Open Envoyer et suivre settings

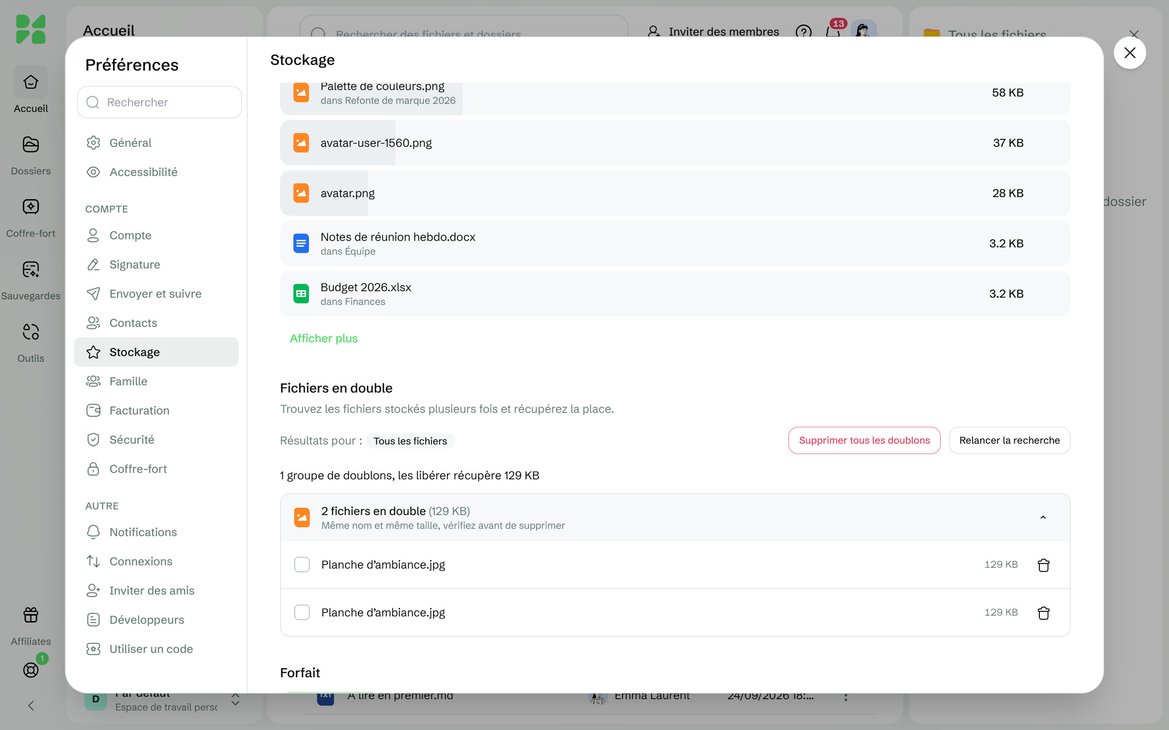pyautogui.click(x=156, y=294)
